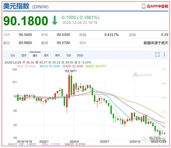
Task: Click the WeChat logo watermark at bottom
Action: tap(145, 140)
